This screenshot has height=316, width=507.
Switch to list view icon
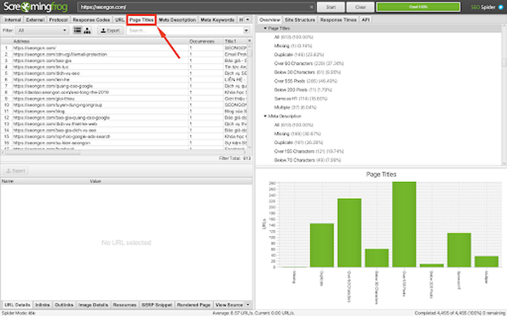tap(78, 30)
